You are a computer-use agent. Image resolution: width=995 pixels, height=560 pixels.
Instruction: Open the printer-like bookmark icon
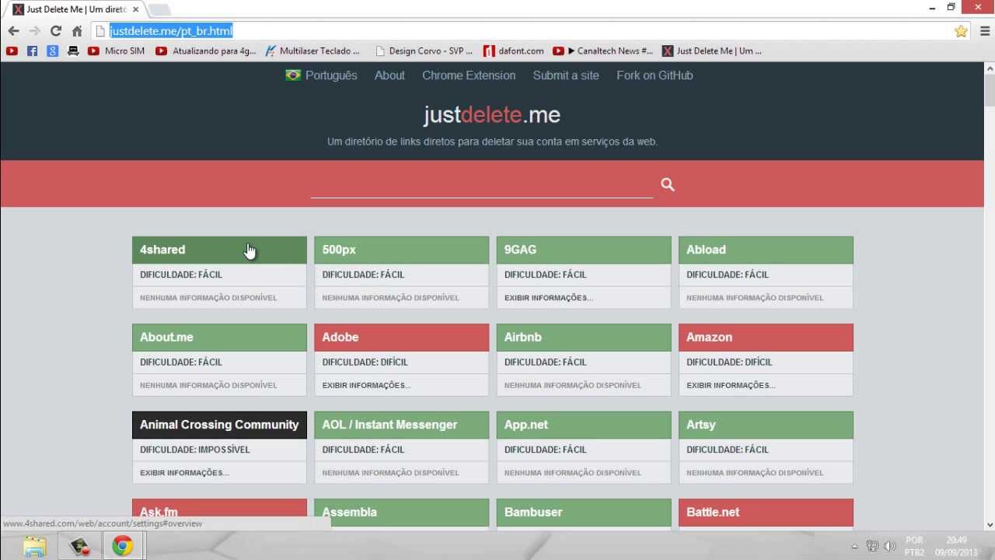[x=73, y=51]
